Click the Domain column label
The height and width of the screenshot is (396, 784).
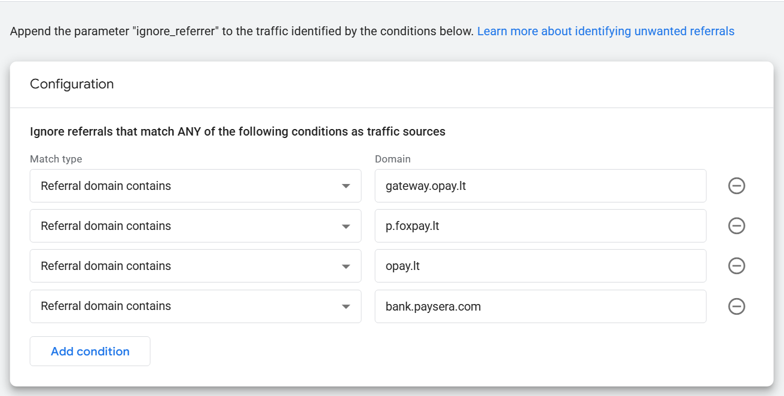click(x=393, y=159)
